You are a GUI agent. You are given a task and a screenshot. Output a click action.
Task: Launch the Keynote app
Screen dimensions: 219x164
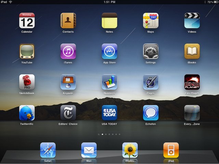coord(68,82)
